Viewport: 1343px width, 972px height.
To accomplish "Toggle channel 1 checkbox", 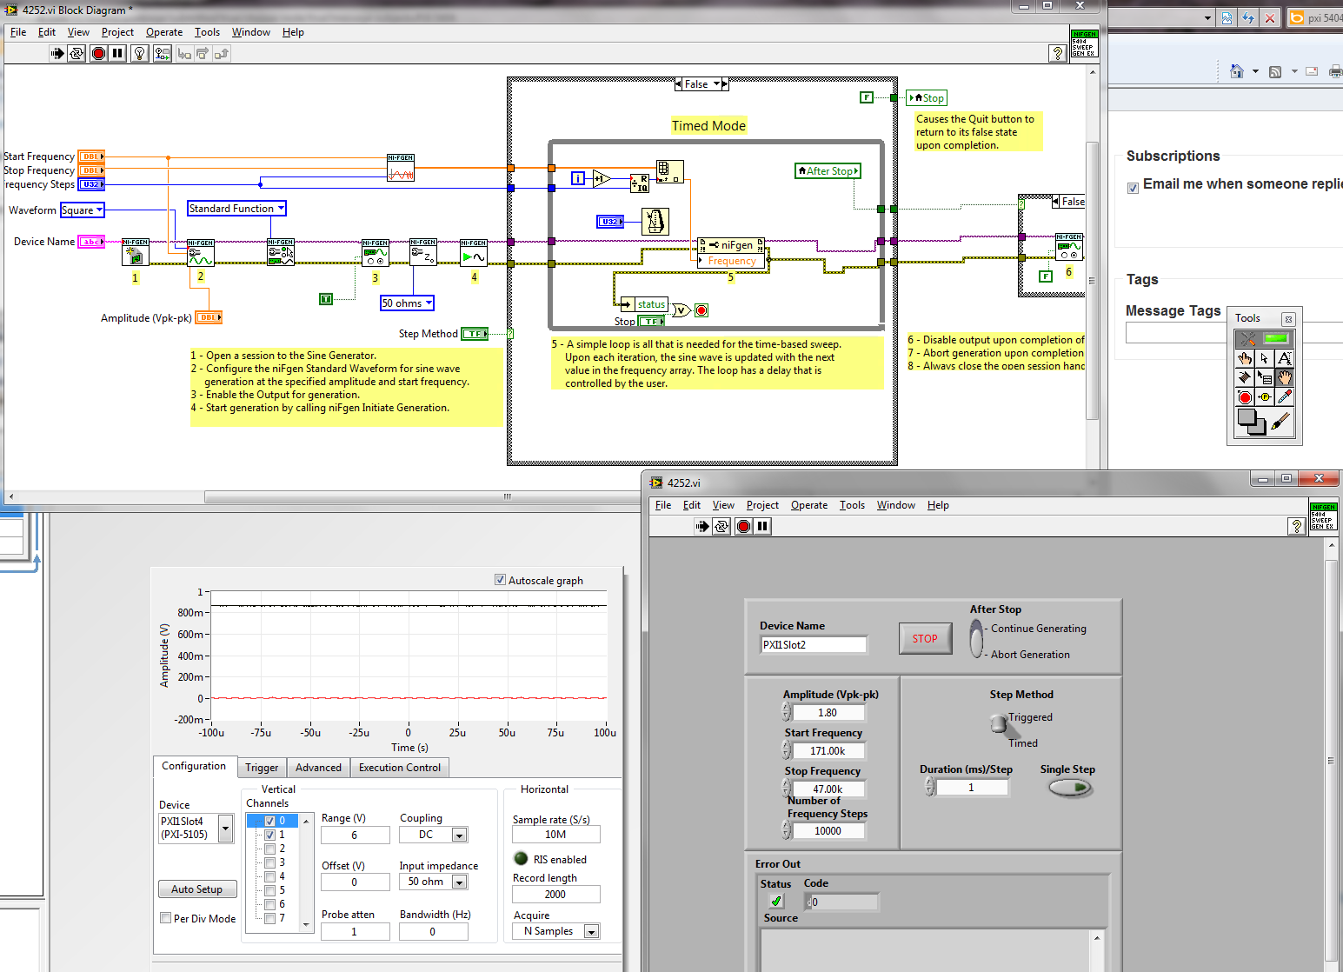I will (269, 835).
